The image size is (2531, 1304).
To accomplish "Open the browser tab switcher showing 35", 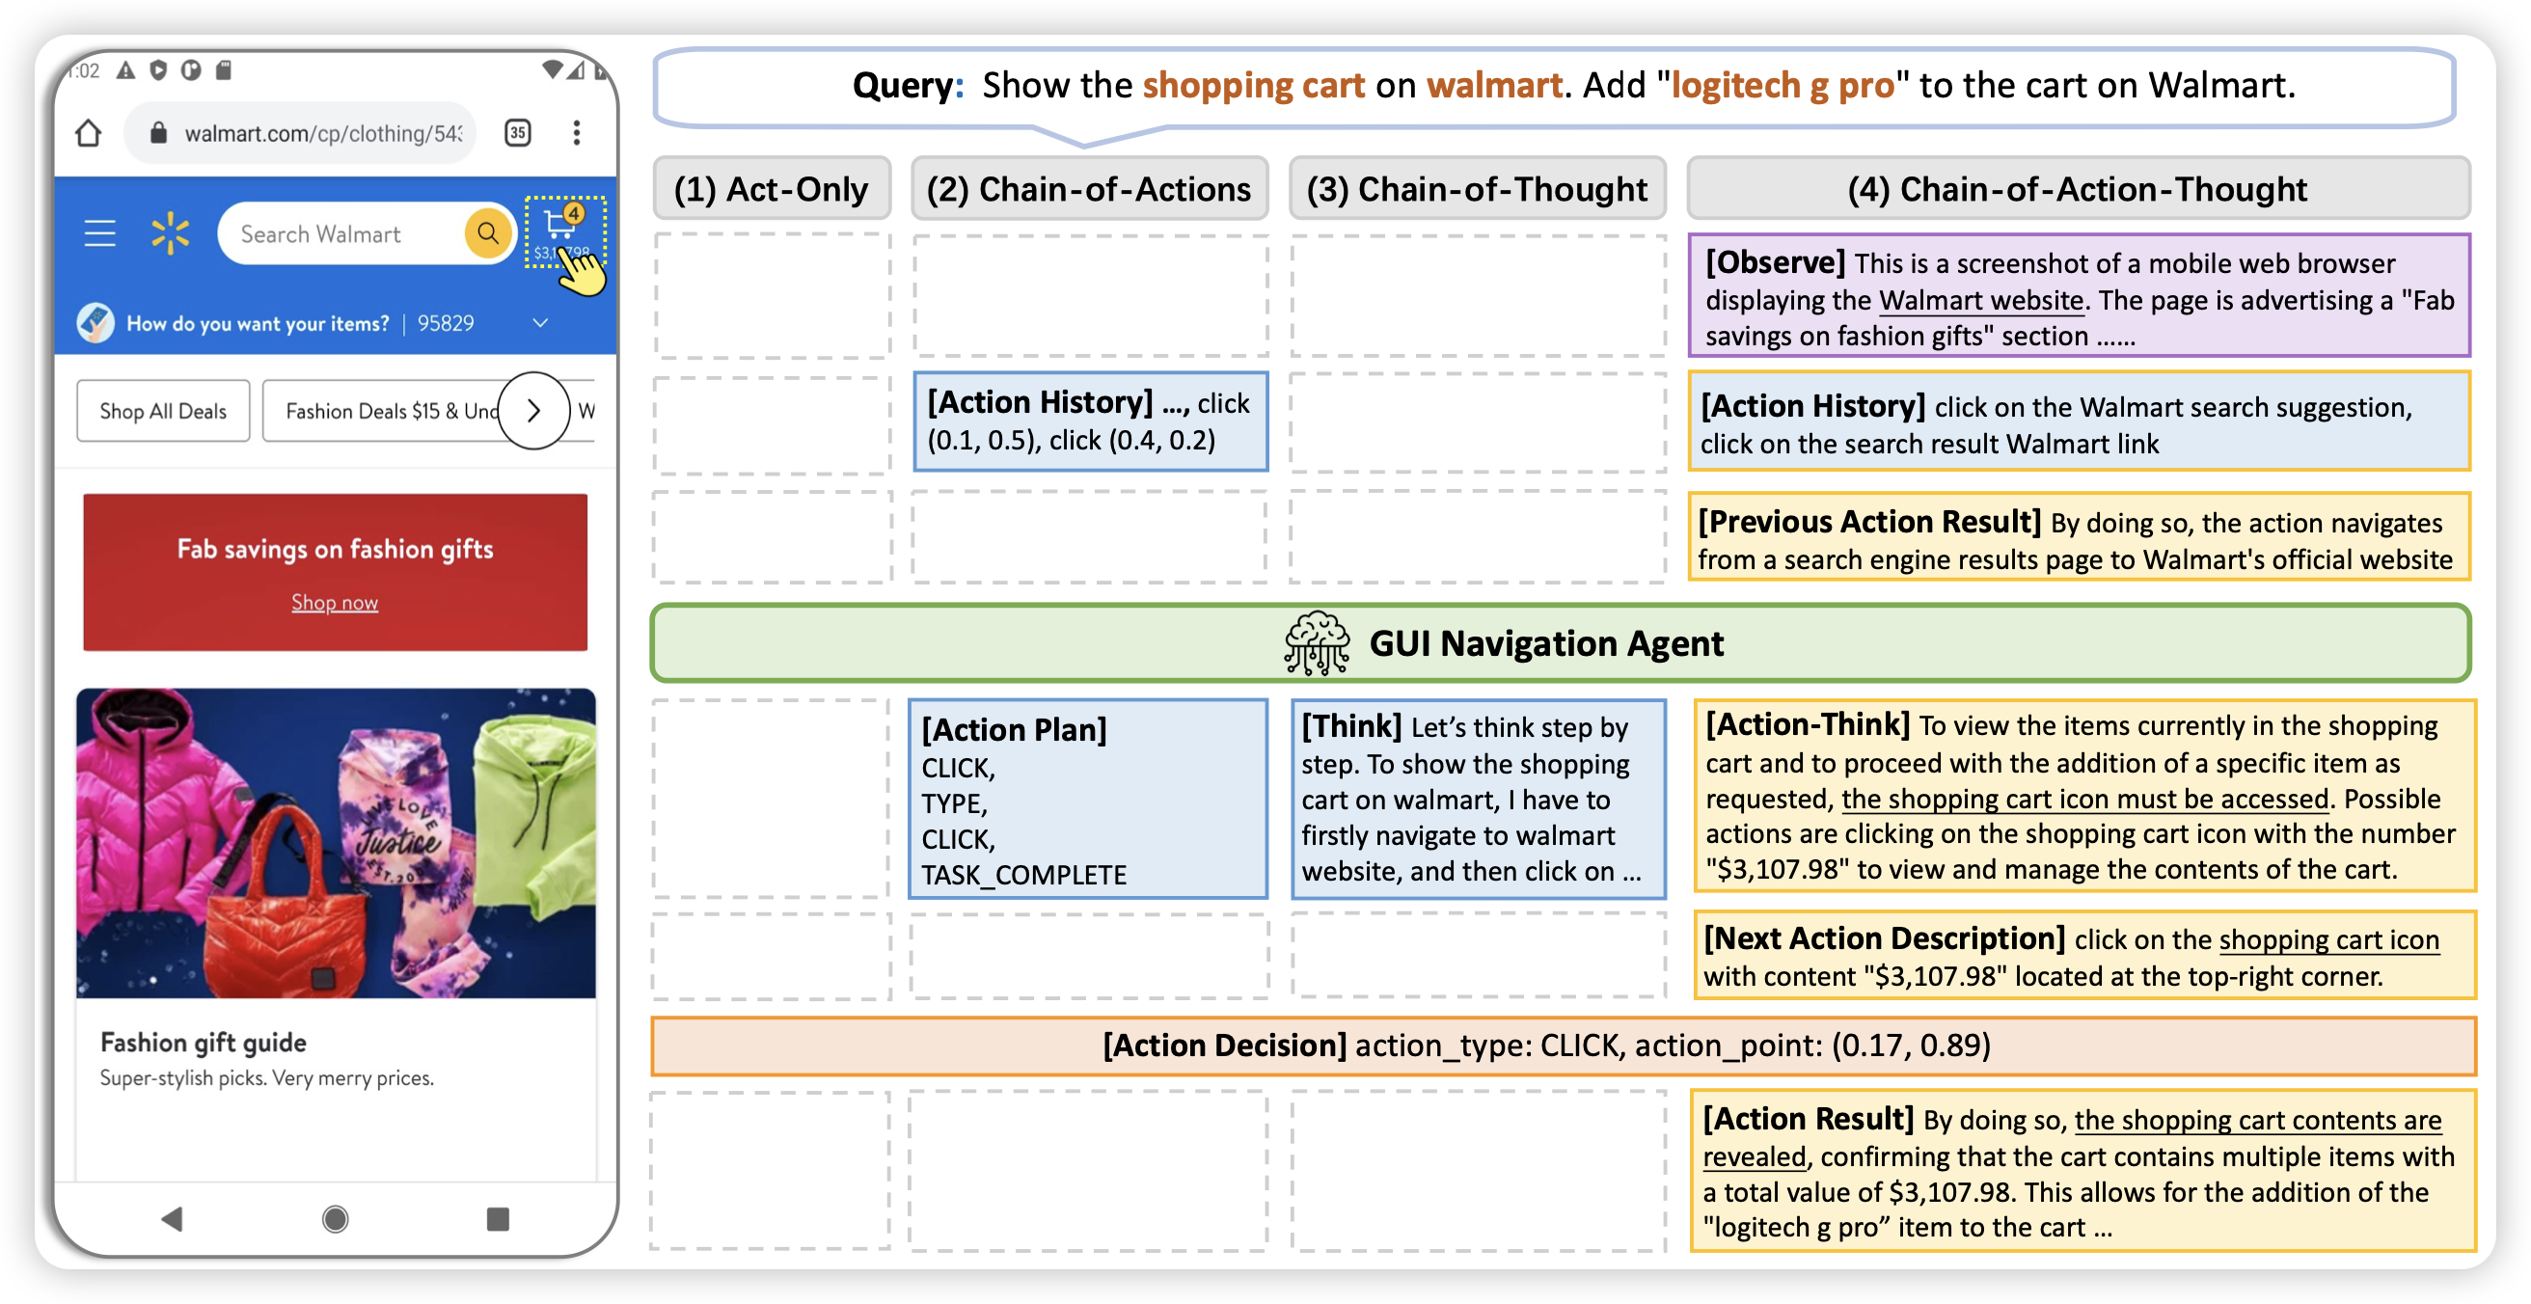I will tap(518, 133).
